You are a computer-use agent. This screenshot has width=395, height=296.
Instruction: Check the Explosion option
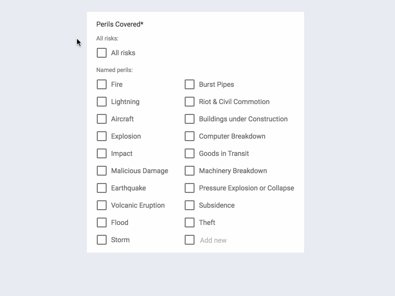[102, 136]
